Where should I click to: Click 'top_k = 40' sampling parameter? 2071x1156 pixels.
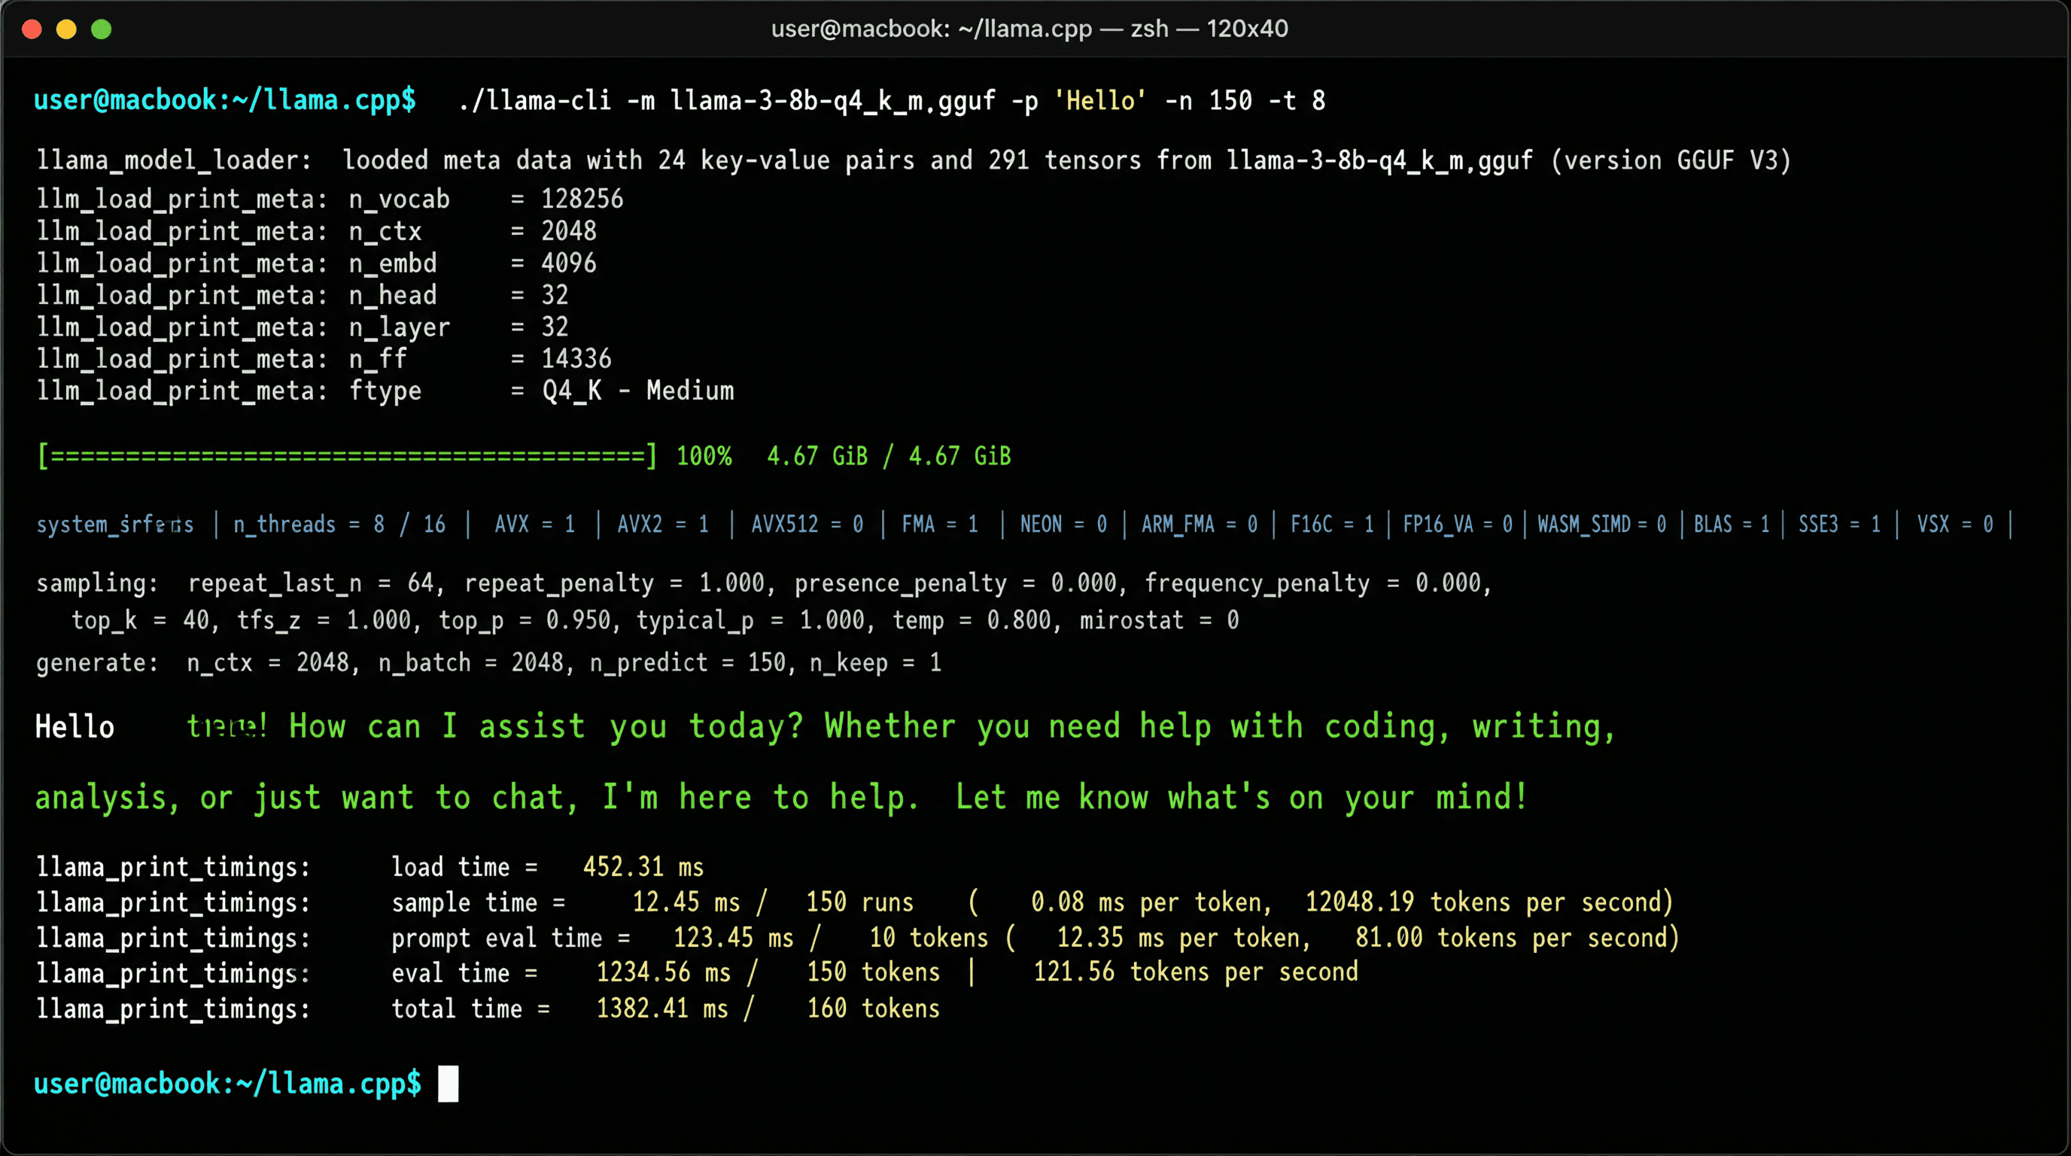point(141,620)
